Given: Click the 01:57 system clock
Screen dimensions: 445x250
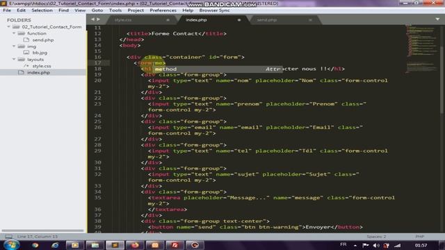Looking at the screenshot, I should click(x=421, y=245).
